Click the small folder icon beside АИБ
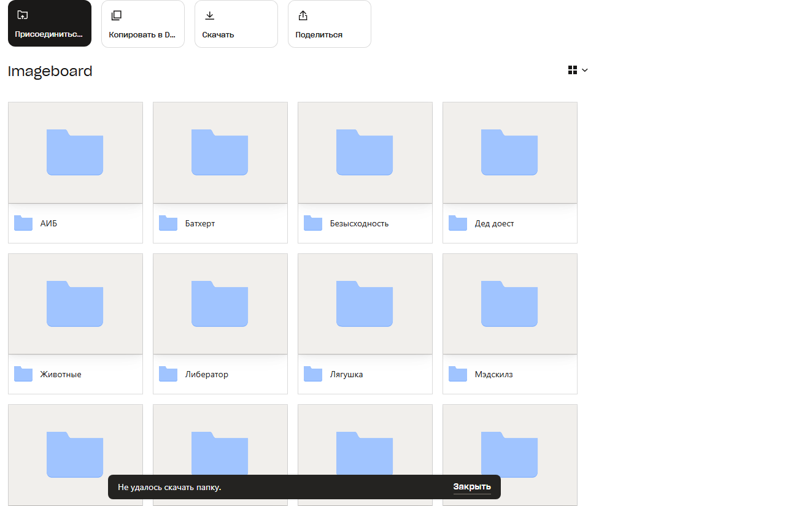The image size is (785, 506). [x=23, y=223]
